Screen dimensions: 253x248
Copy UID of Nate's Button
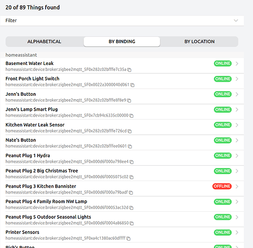point(130,146)
